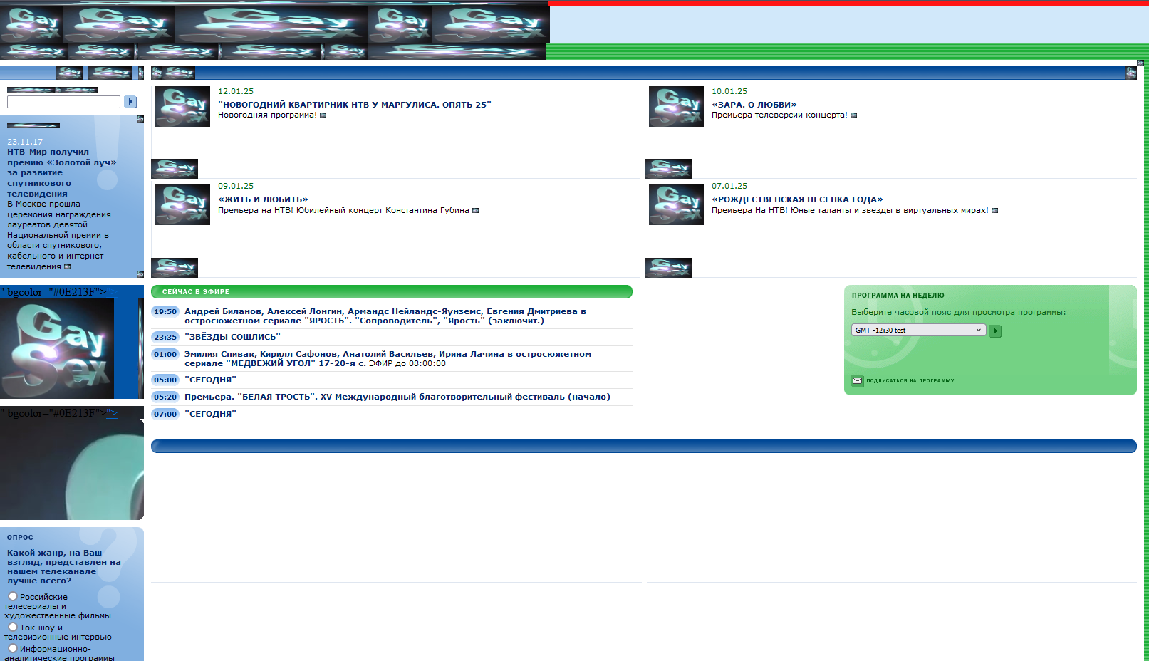Image resolution: width=1149 pixels, height=661 pixels.
Task: Click 'ПОДПИСАТЬСЯ НА ПРОГРАММУ' link
Action: (x=910, y=381)
